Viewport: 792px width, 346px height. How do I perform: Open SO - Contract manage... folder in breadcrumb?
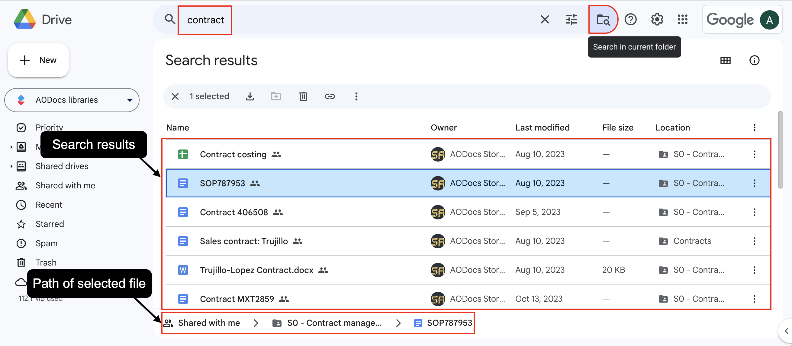[327, 323]
